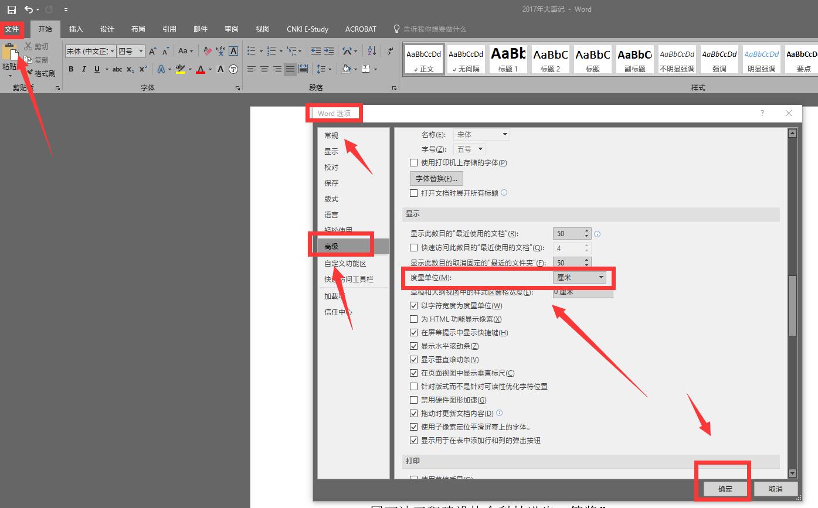Apply distributed alignment icon

[x=303, y=69]
